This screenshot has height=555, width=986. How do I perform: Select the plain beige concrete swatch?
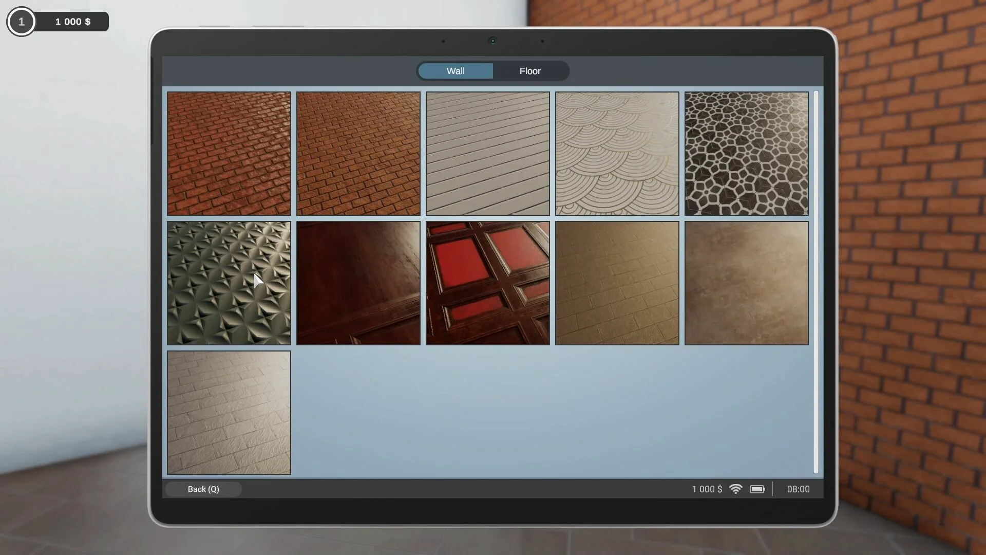coord(746,283)
